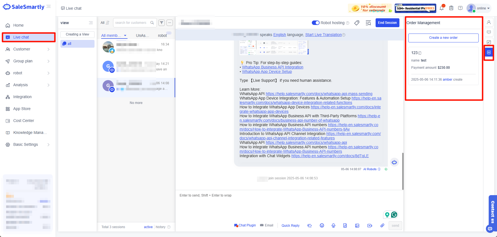Viewport: 497px width, 237px height.
Task: Click the tag icon beside Robot hosting
Action: tap(357, 23)
